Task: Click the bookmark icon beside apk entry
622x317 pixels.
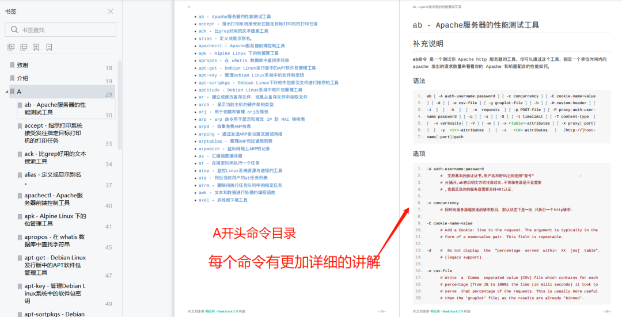Action: tap(20, 216)
